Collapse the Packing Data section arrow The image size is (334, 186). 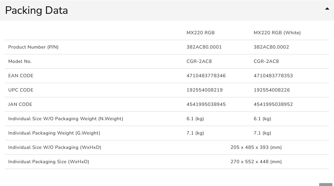click(x=327, y=9)
